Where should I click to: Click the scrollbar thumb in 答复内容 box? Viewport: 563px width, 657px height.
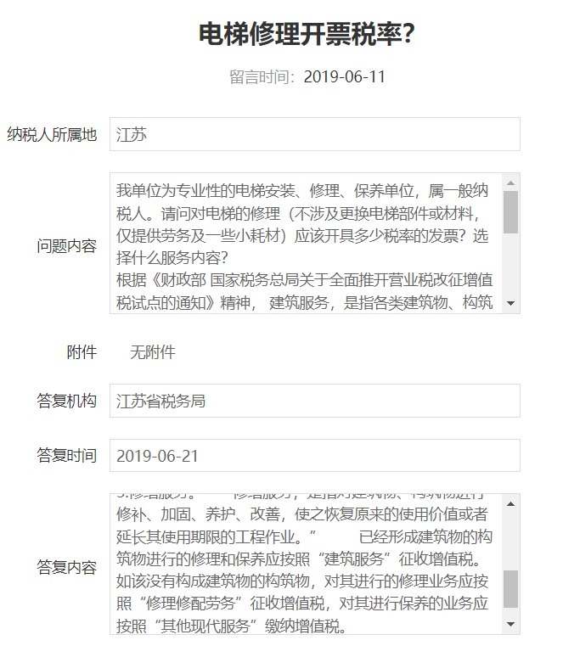(x=510, y=589)
